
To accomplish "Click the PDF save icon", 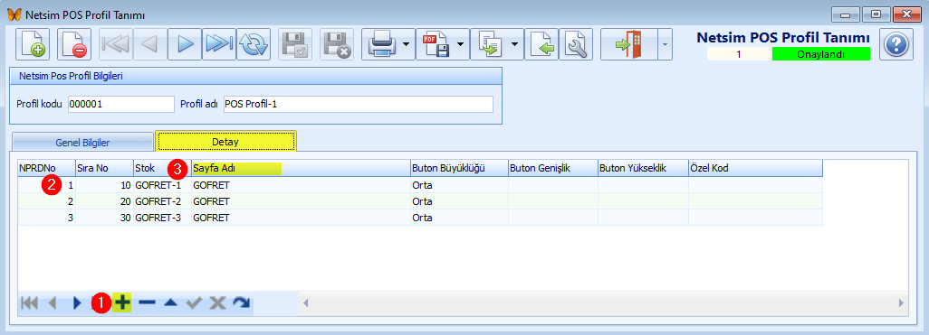I will tap(436, 45).
